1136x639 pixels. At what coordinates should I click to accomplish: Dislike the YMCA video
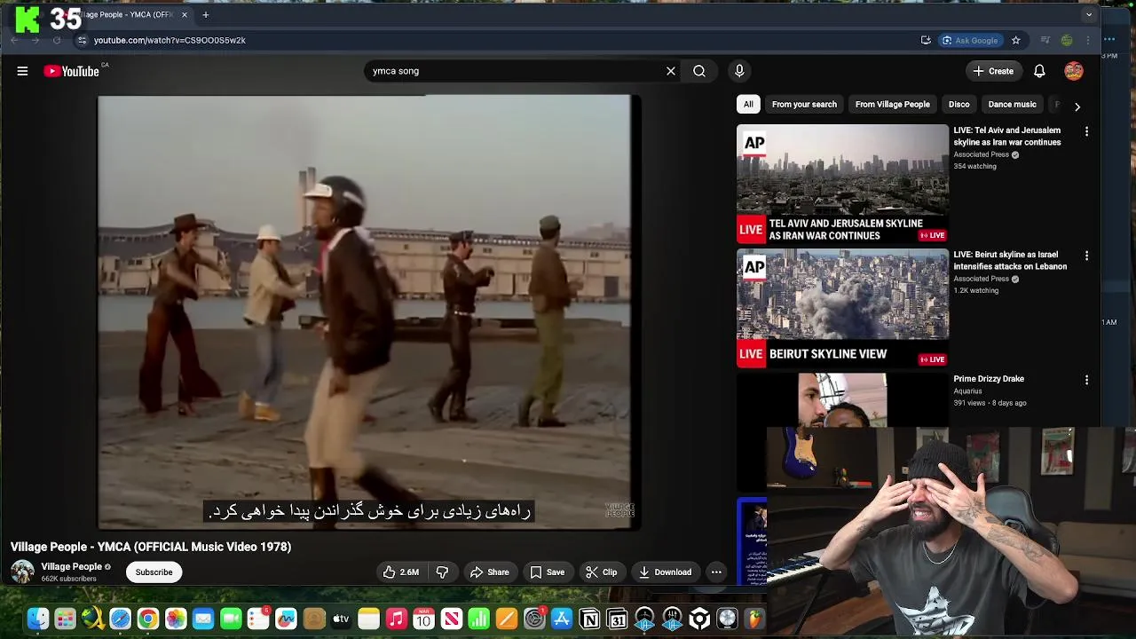(x=442, y=572)
